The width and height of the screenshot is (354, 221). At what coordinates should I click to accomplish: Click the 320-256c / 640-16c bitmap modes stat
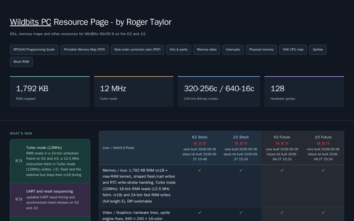219,92
